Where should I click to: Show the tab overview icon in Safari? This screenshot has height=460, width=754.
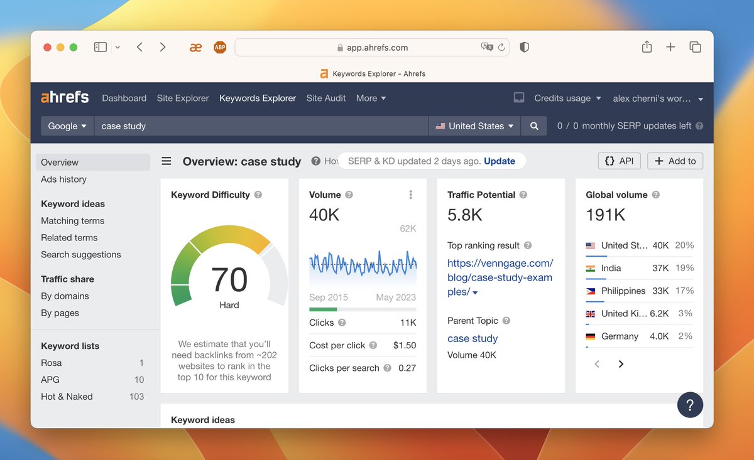(695, 47)
